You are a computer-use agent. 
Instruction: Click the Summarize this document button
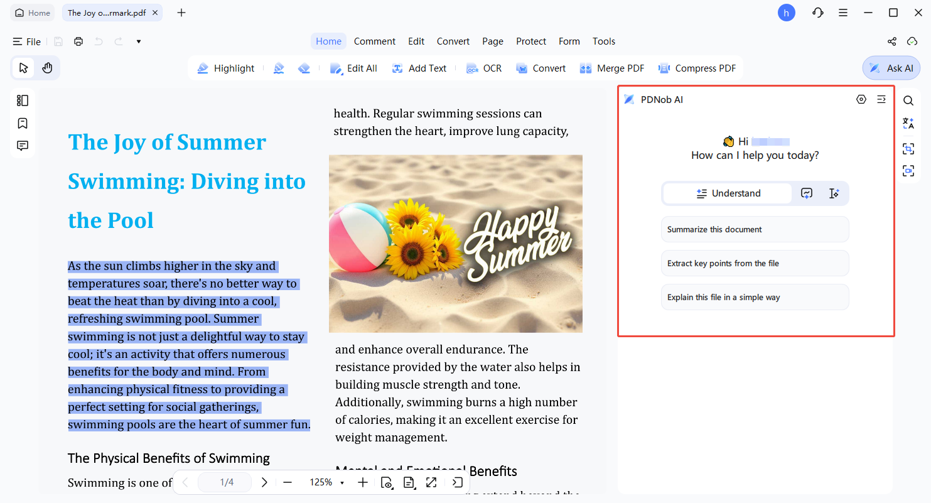tap(755, 229)
